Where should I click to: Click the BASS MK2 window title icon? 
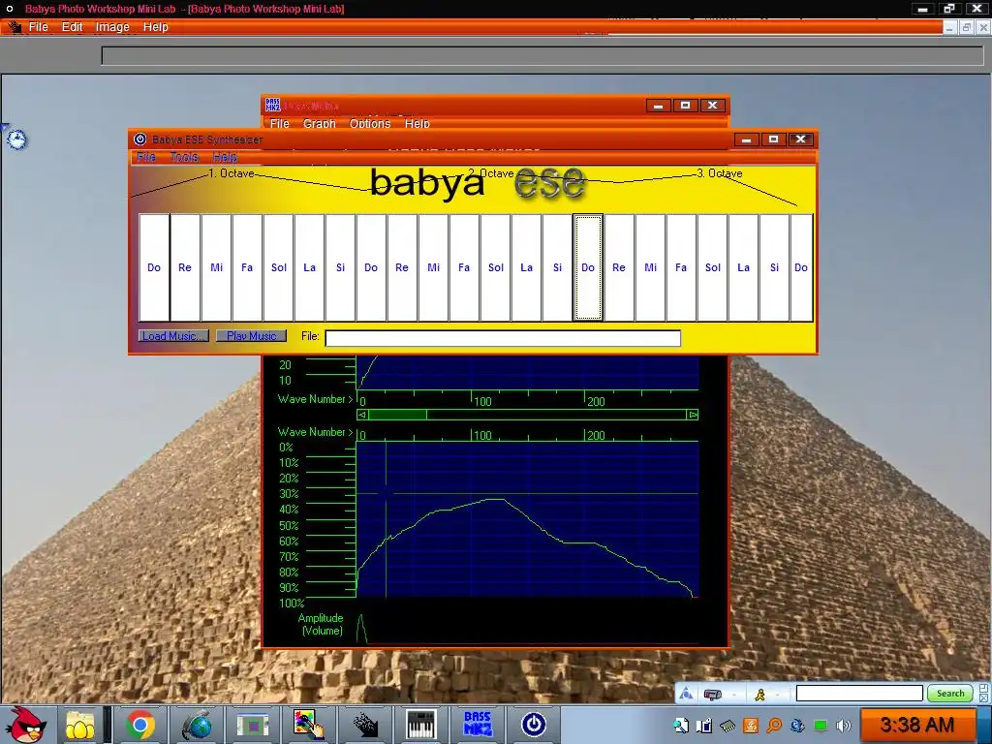click(272, 105)
